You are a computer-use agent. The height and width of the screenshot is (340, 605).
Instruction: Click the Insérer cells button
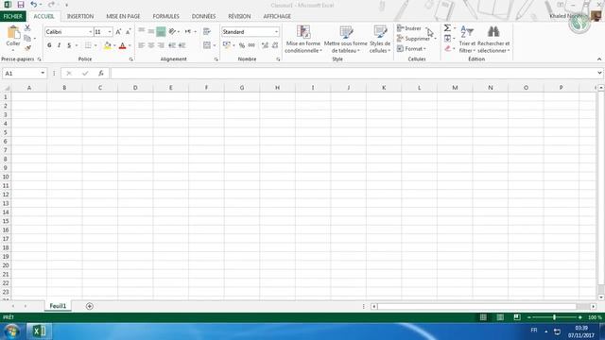[409, 28]
